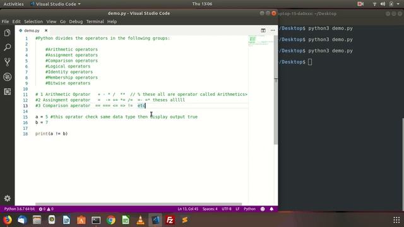This screenshot has height=227, width=404.
Task: Launch Sublime Text from the dock
Action: [185, 220]
